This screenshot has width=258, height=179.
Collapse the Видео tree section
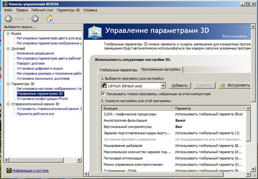point(8,33)
